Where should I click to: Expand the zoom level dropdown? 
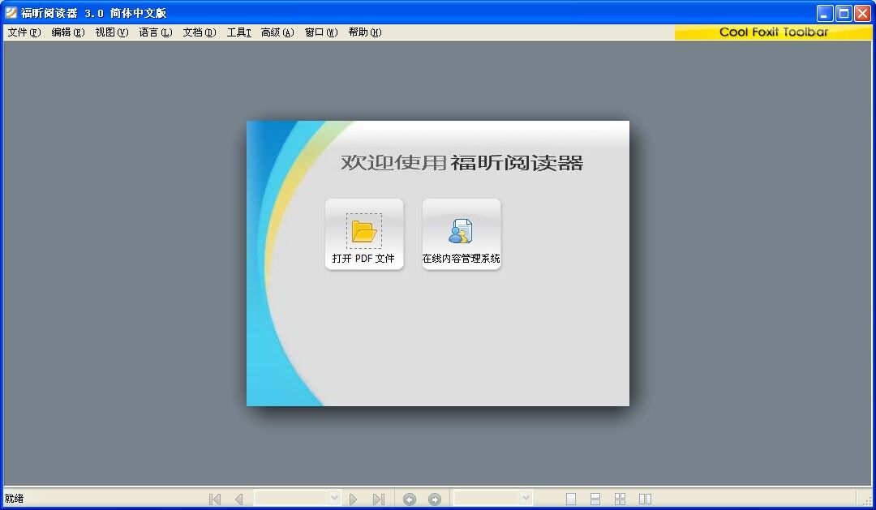tap(525, 498)
